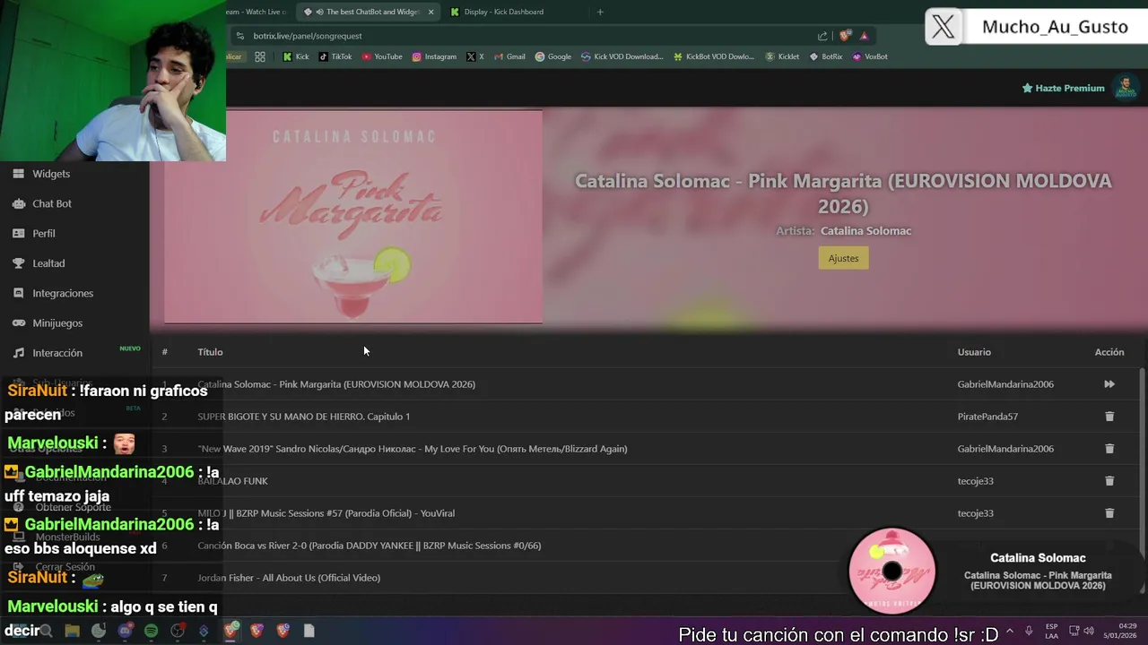Open the VoxBot bookmark
This screenshot has height=645, width=1148.
[x=870, y=56]
